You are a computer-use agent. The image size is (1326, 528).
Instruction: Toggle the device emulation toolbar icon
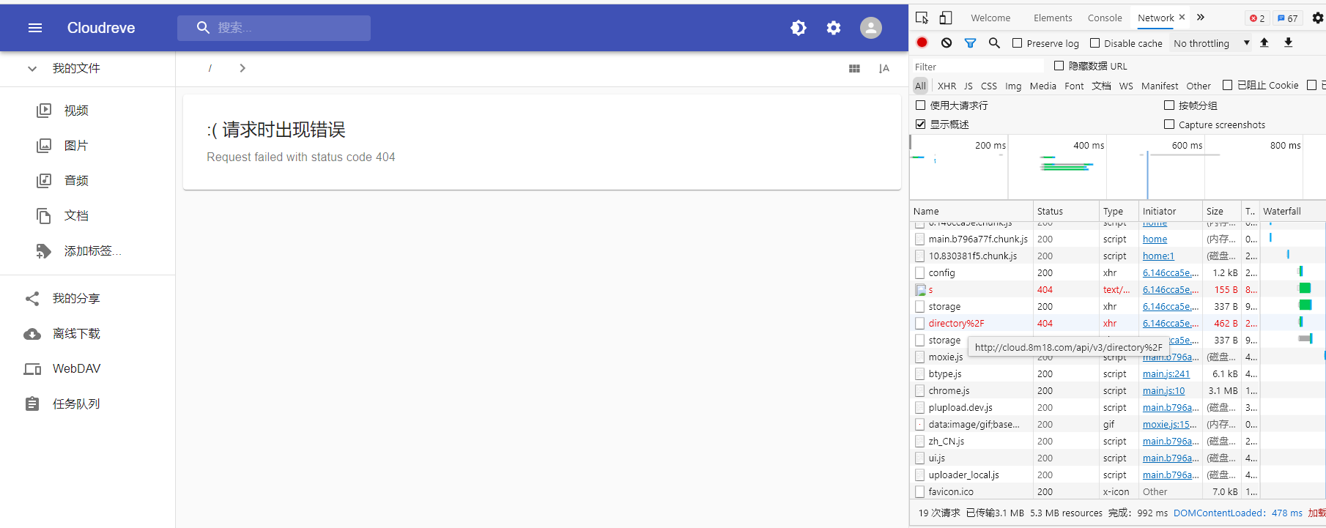946,18
